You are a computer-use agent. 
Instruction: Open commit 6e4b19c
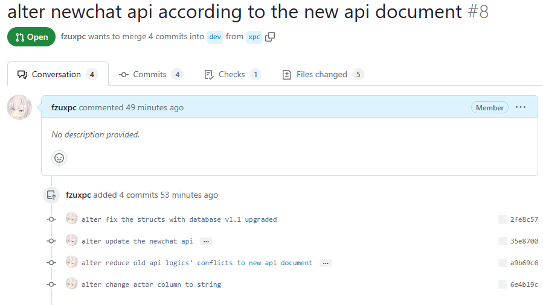[524, 285]
